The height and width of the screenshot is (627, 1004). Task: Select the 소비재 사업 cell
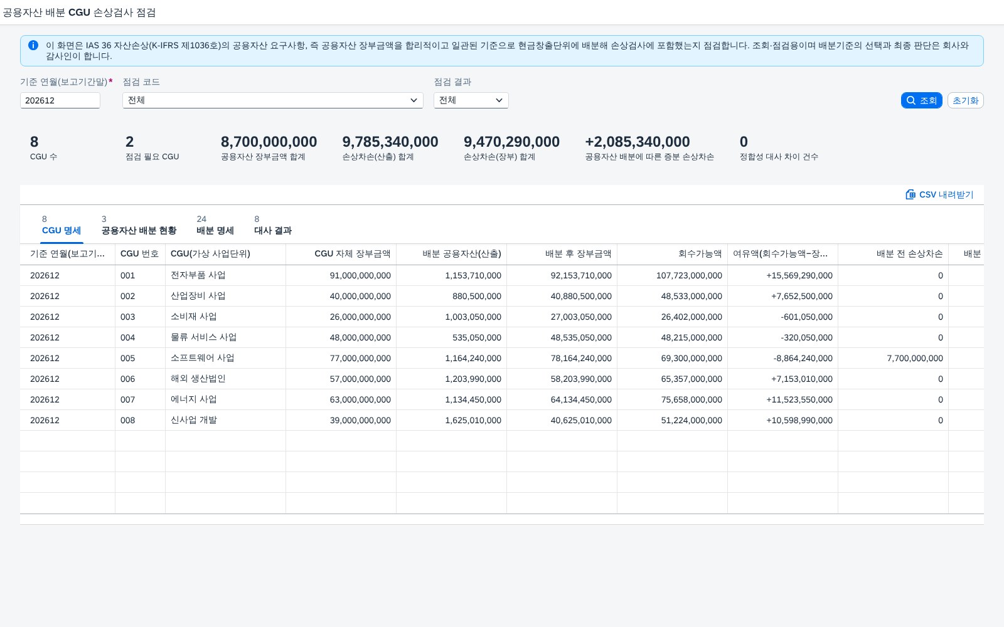(225, 317)
